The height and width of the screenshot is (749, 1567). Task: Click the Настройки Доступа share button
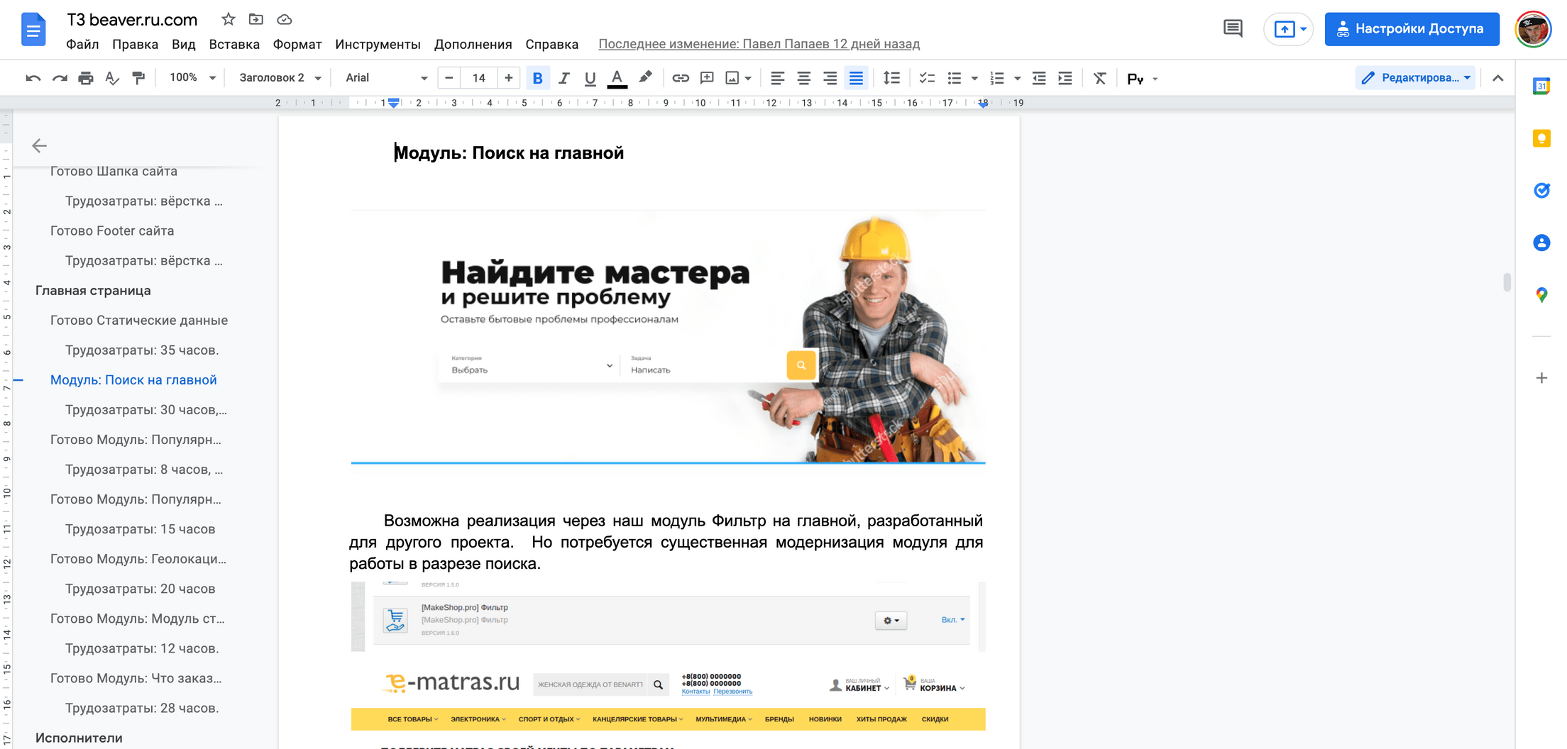1412,29
